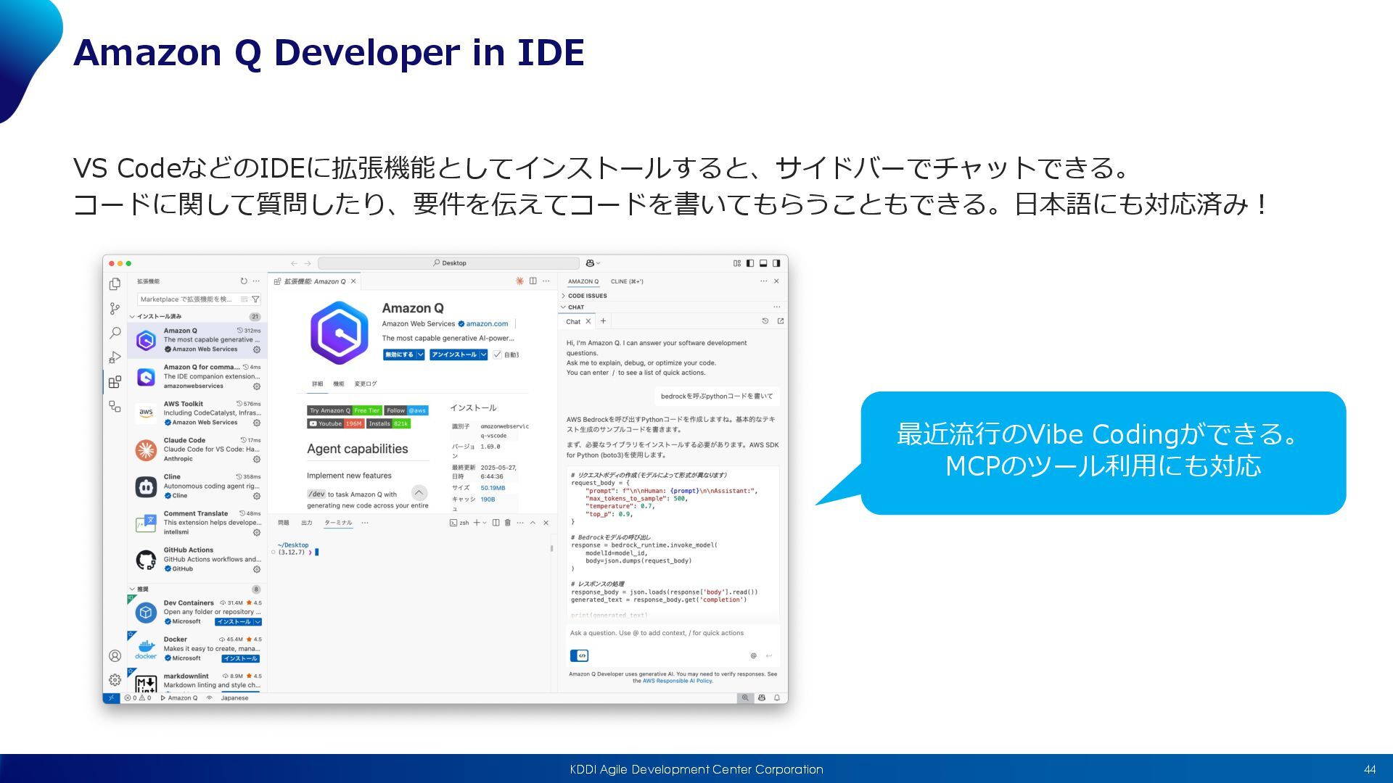This screenshot has height=783, width=1393.
Task: Open the AWS Responsible AI Policy link
Action: tap(678, 681)
